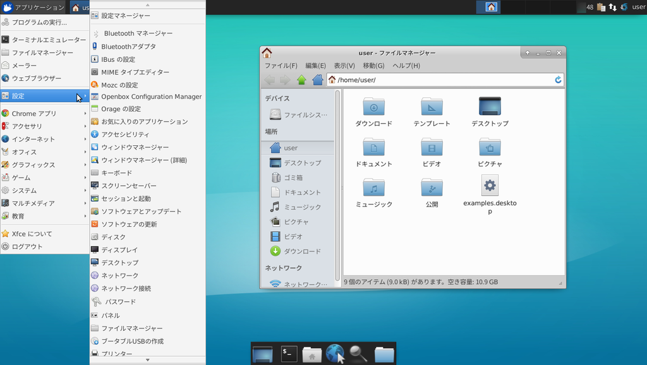Click the submenu scroll down arrow
647x365 pixels.
coord(148,360)
